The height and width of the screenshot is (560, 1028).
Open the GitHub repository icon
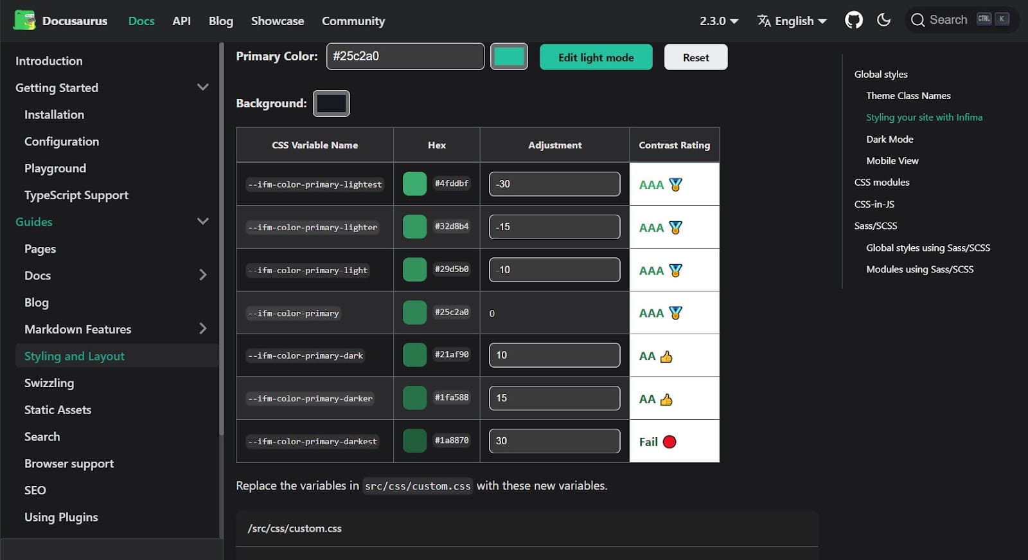point(854,20)
